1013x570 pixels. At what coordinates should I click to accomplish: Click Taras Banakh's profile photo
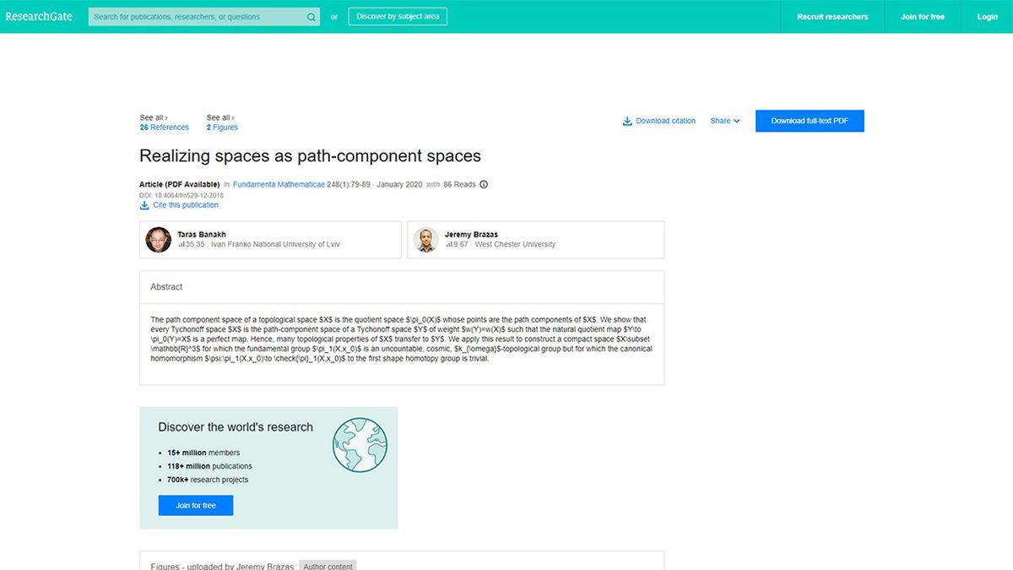158,240
